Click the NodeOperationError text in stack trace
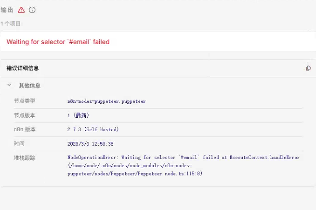The width and height of the screenshot is (316, 210). [92, 158]
